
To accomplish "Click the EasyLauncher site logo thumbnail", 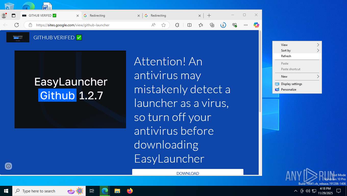I will tap(18, 37).
